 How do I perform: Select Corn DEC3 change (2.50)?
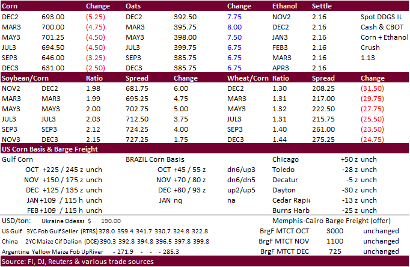(x=96, y=68)
